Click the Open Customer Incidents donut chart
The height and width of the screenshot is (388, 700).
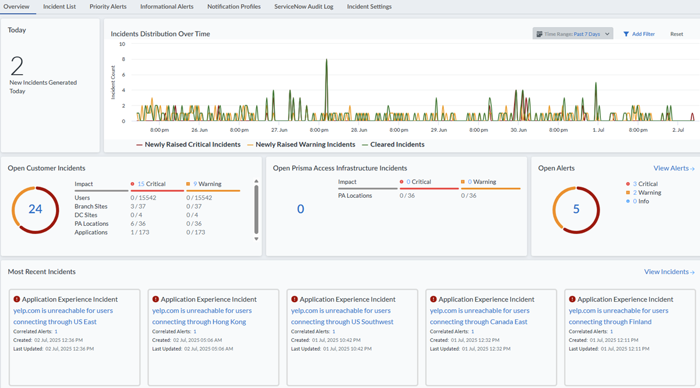pos(35,209)
